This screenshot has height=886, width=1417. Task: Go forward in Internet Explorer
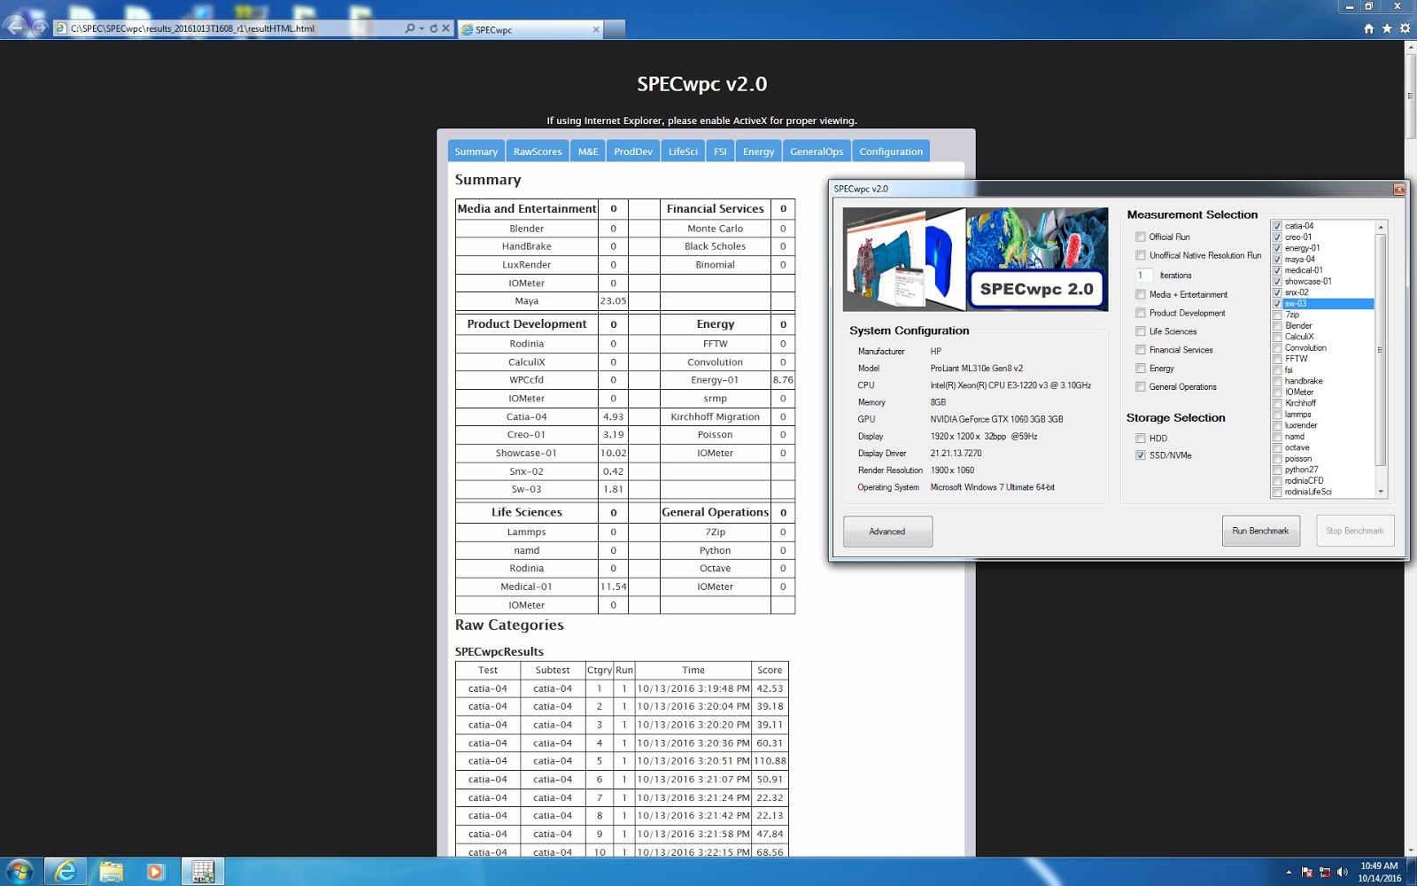[40, 27]
